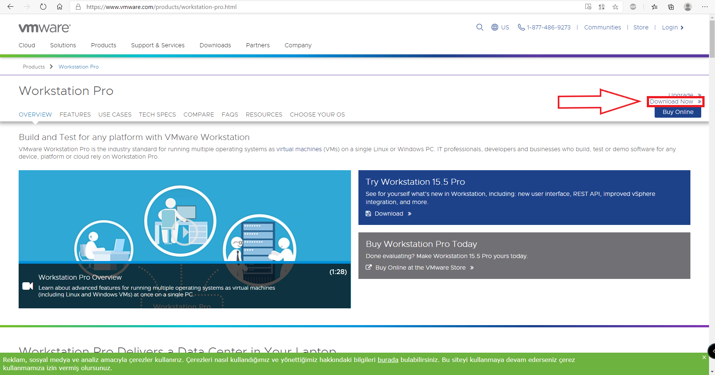This screenshot has height=375, width=715.
Task: Click the Login link
Action: (x=673, y=27)
